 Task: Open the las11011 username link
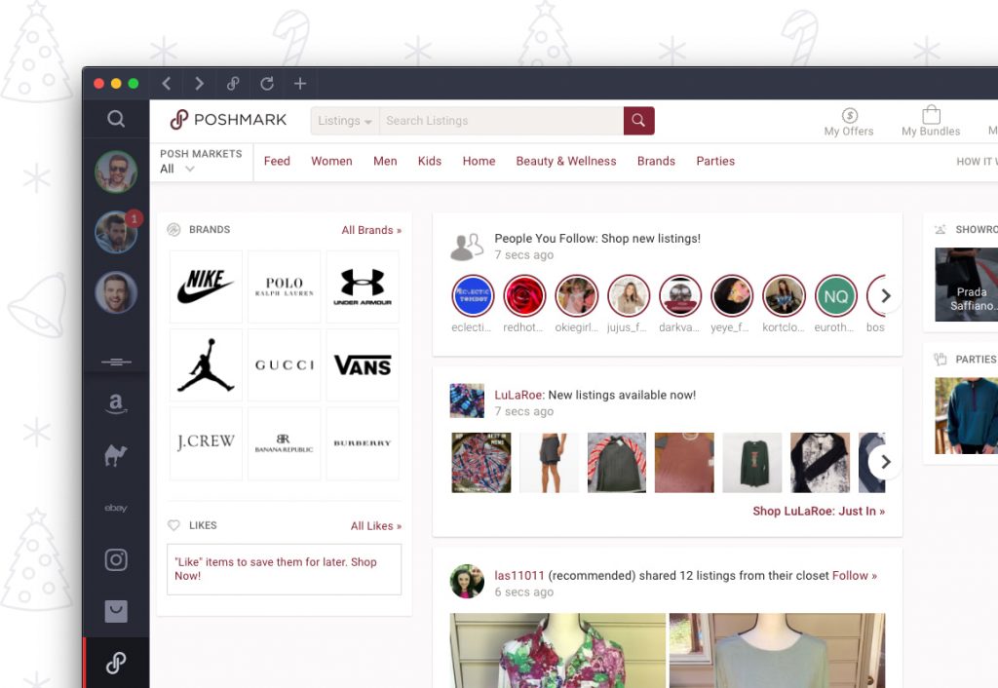click(x=519, y=575)
